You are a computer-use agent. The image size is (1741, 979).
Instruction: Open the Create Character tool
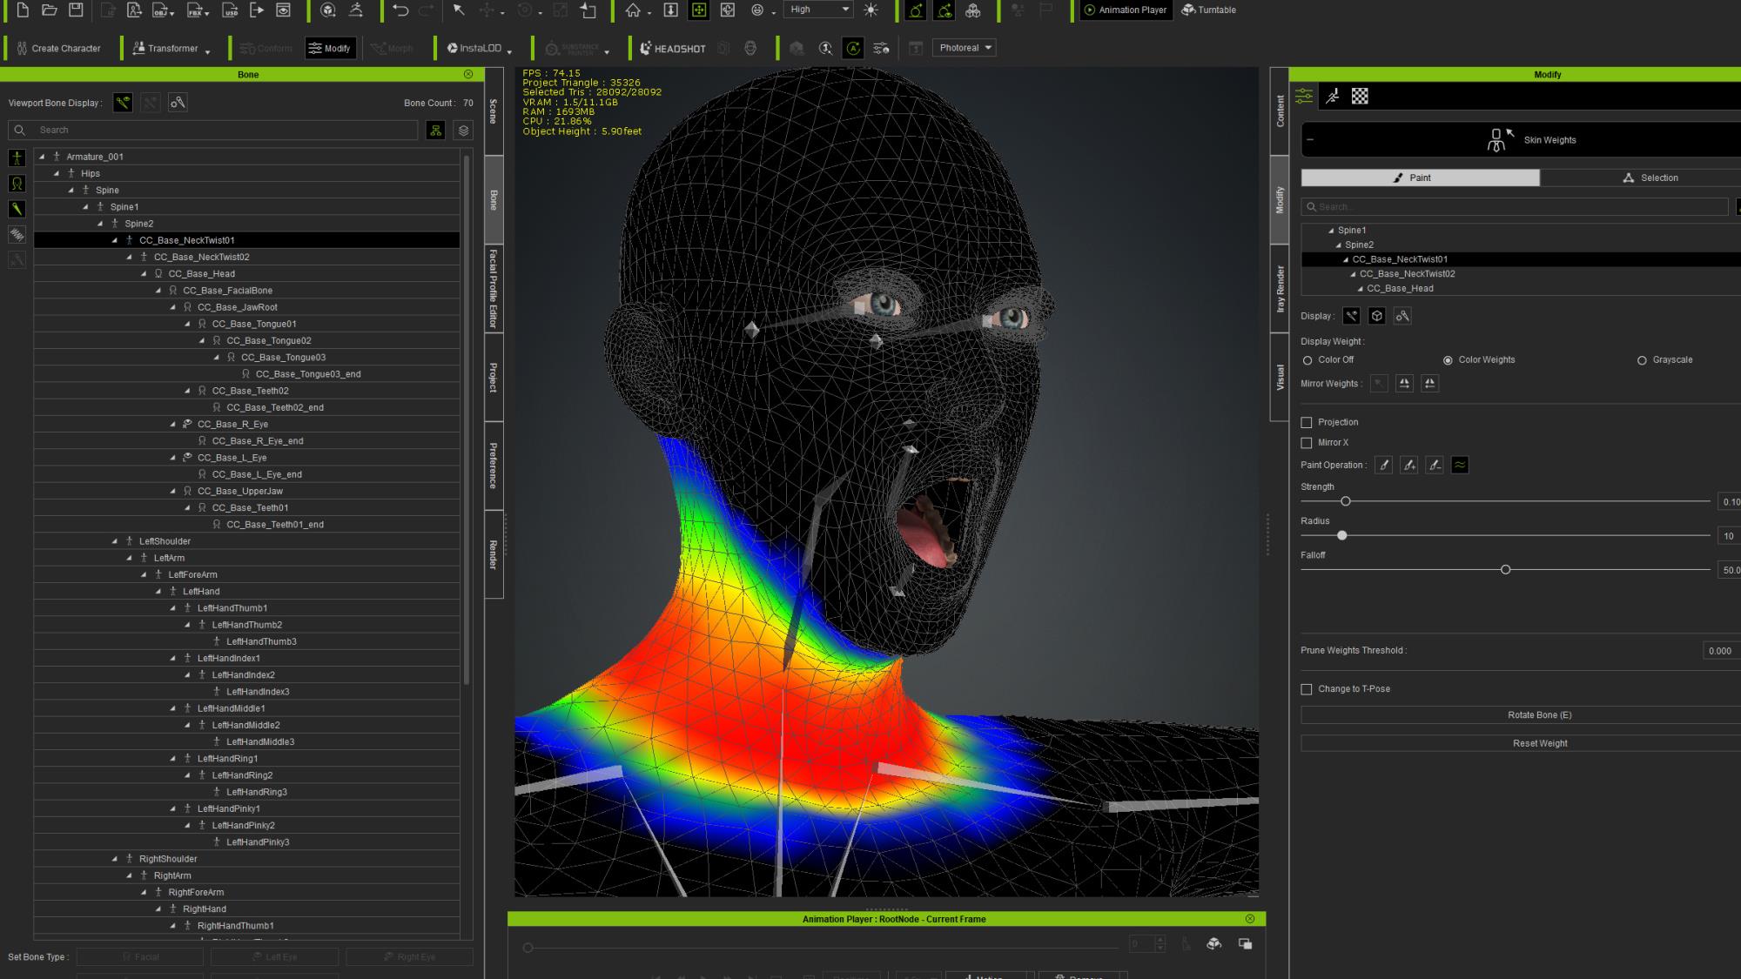[x=58, y=49]
